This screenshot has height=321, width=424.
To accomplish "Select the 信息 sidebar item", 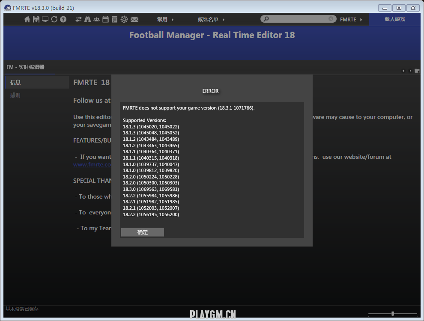I will coord(37,82).
